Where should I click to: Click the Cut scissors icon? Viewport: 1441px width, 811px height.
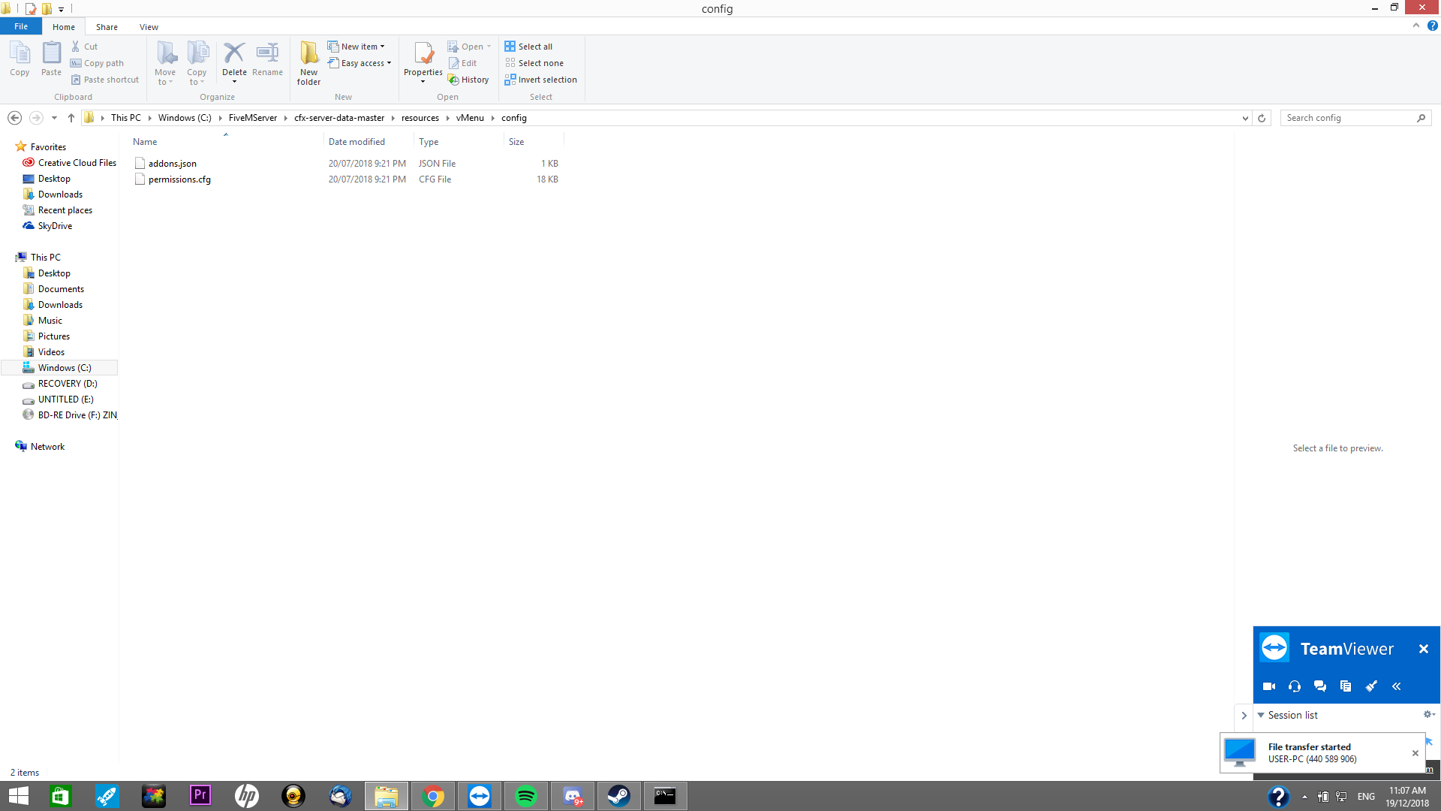coord(76,47)
